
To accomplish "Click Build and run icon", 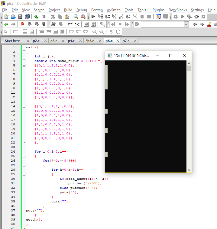I will coord(189,17).
